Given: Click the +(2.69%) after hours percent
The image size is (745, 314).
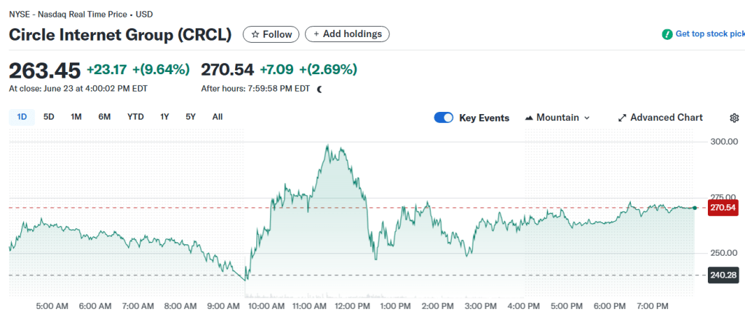Looking at the screenshot, I should point(328,70).
